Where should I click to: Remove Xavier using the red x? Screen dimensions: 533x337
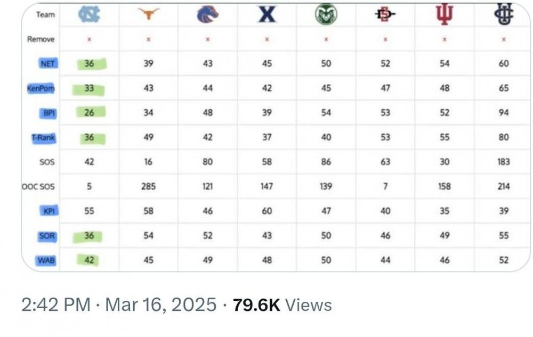267,39
